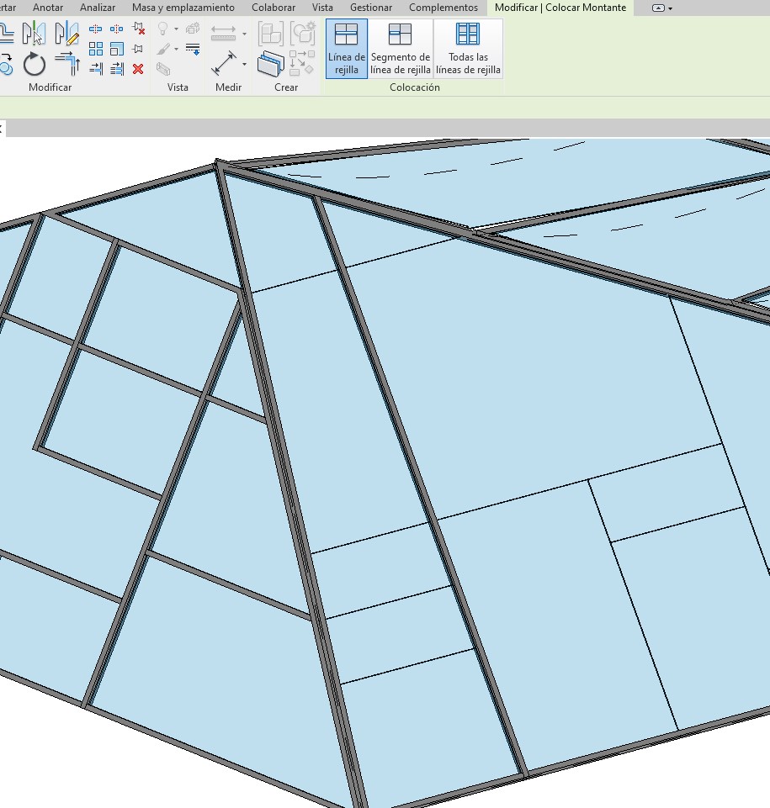Open the dimension tool dropdown arrow

245,64
